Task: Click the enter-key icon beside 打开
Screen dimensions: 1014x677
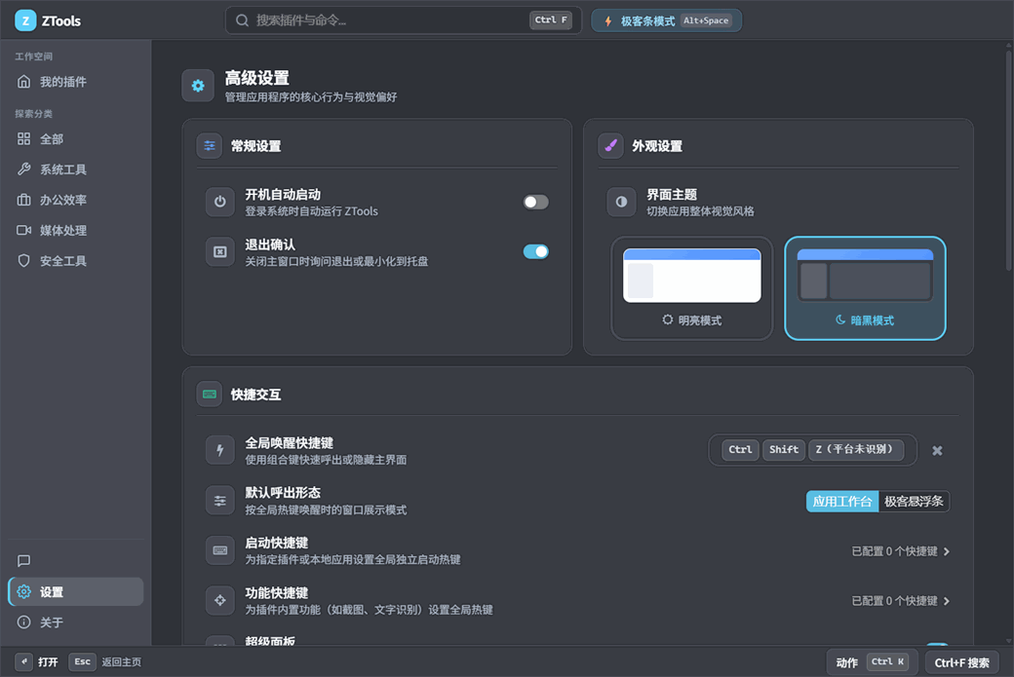Action: pyautogui.click(x=24, y=661)
